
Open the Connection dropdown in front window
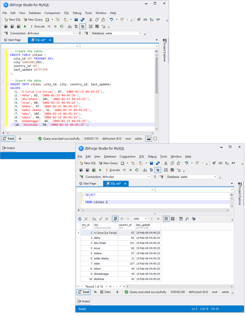[x=149, y=177]
